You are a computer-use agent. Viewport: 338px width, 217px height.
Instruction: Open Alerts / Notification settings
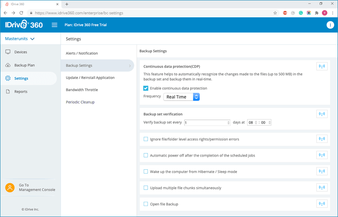[82, 53]
